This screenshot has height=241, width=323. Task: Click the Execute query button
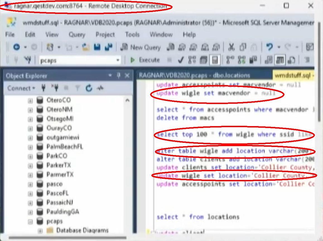146,60
